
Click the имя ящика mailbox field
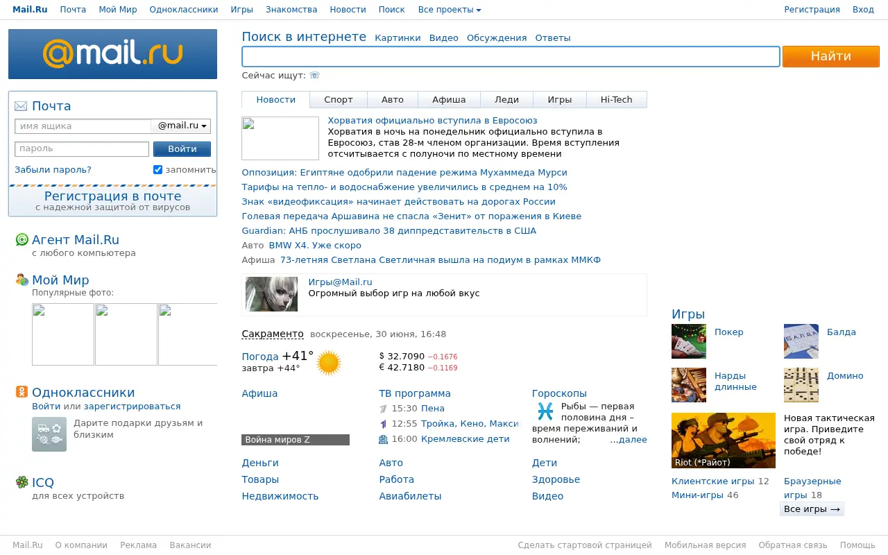(83, 126)
